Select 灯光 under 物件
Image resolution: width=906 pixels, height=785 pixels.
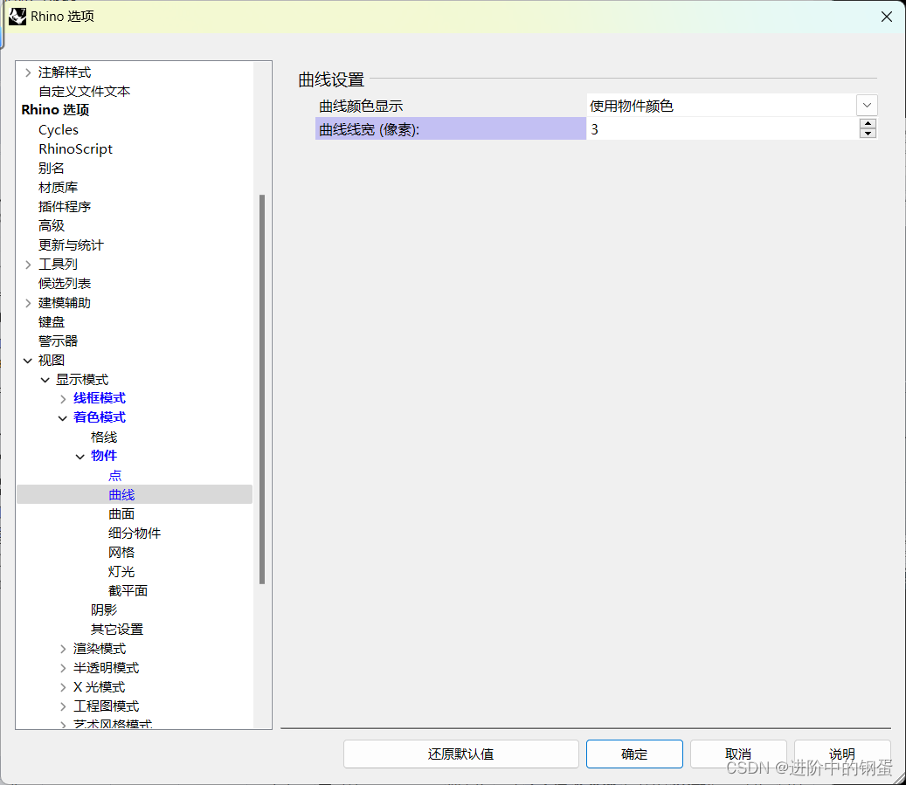121,571
